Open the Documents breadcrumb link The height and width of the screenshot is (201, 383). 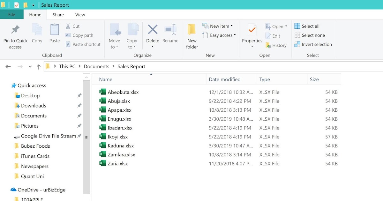coord(96,66)
